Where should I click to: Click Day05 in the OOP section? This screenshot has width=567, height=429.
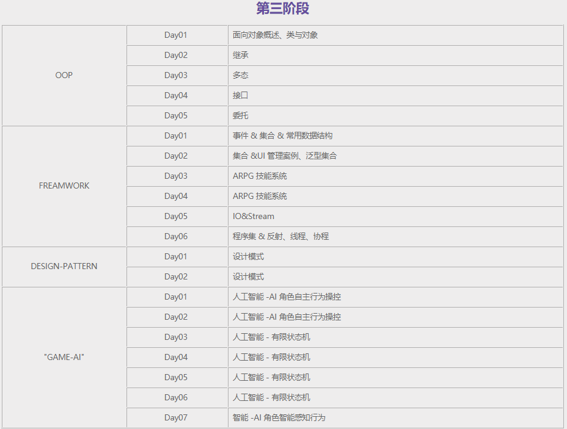click(x=177, y=115)
